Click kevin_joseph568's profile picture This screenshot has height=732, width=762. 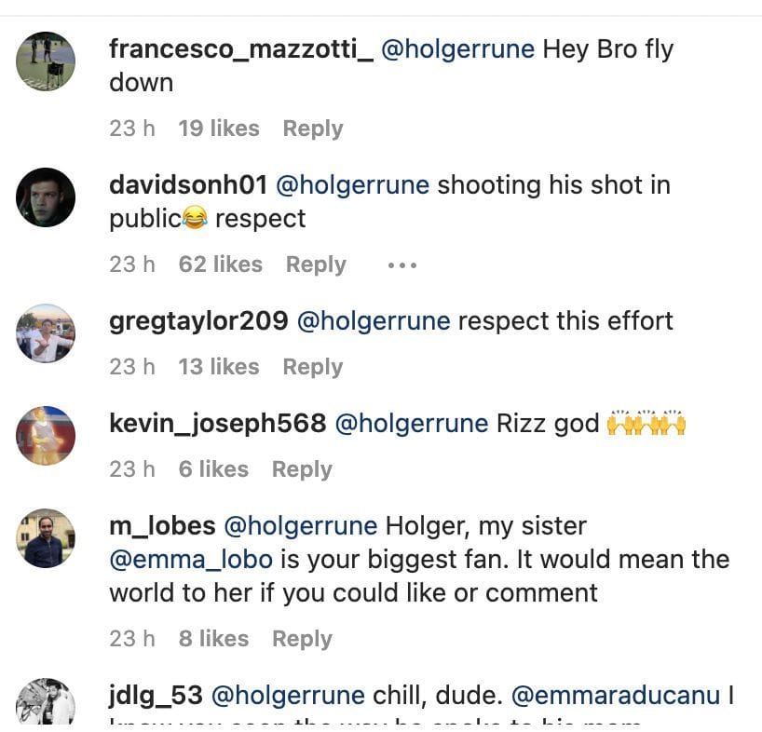pyautogui.click(x=45, y=435)
